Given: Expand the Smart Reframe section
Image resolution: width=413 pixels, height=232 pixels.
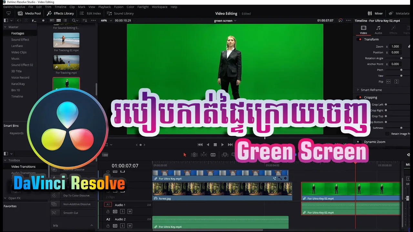Looking at the screenshot, I should (358, 90).
